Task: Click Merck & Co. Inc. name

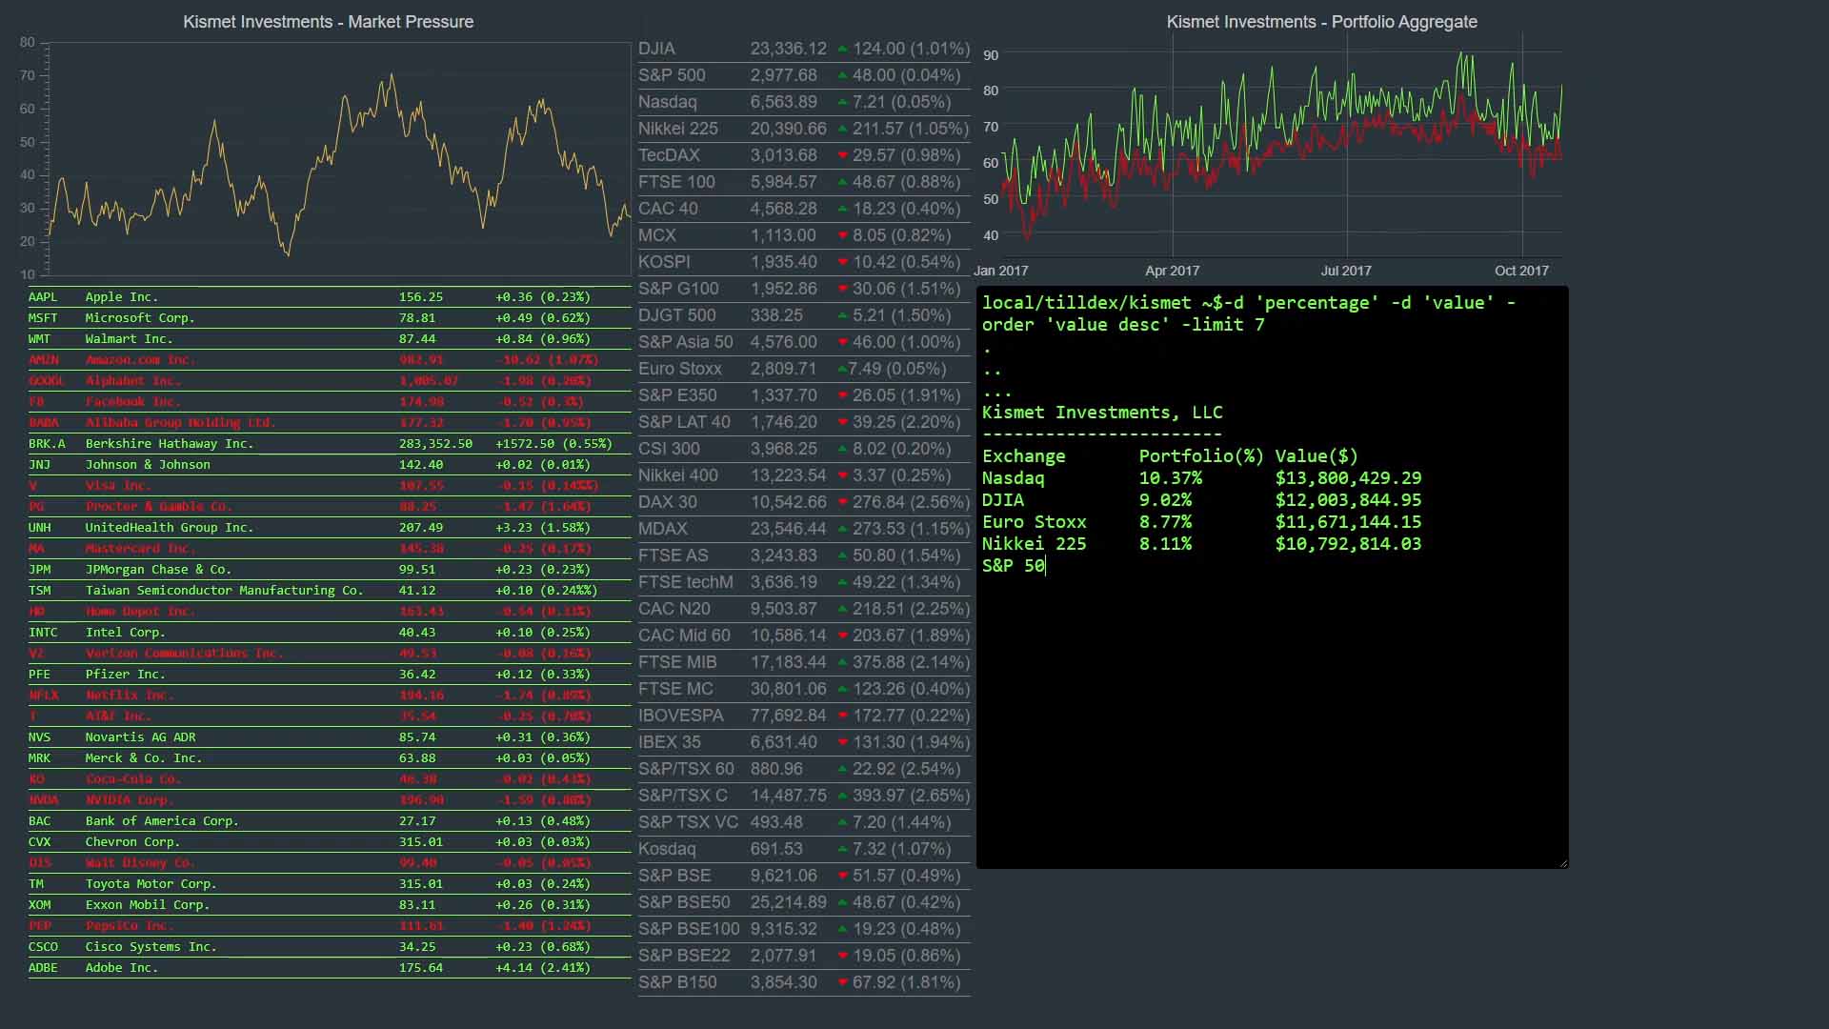Action: point(144,758)
